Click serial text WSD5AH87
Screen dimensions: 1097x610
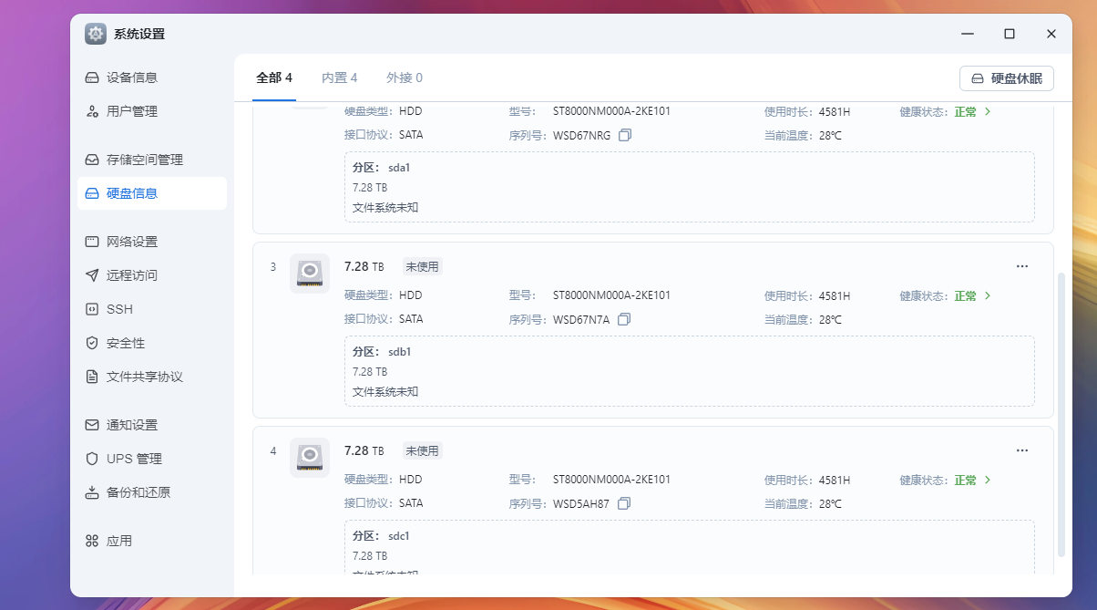tap(581, 504)
